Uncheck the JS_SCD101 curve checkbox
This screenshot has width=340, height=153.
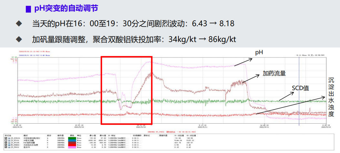pyautogui.click(x=6, y=138)
